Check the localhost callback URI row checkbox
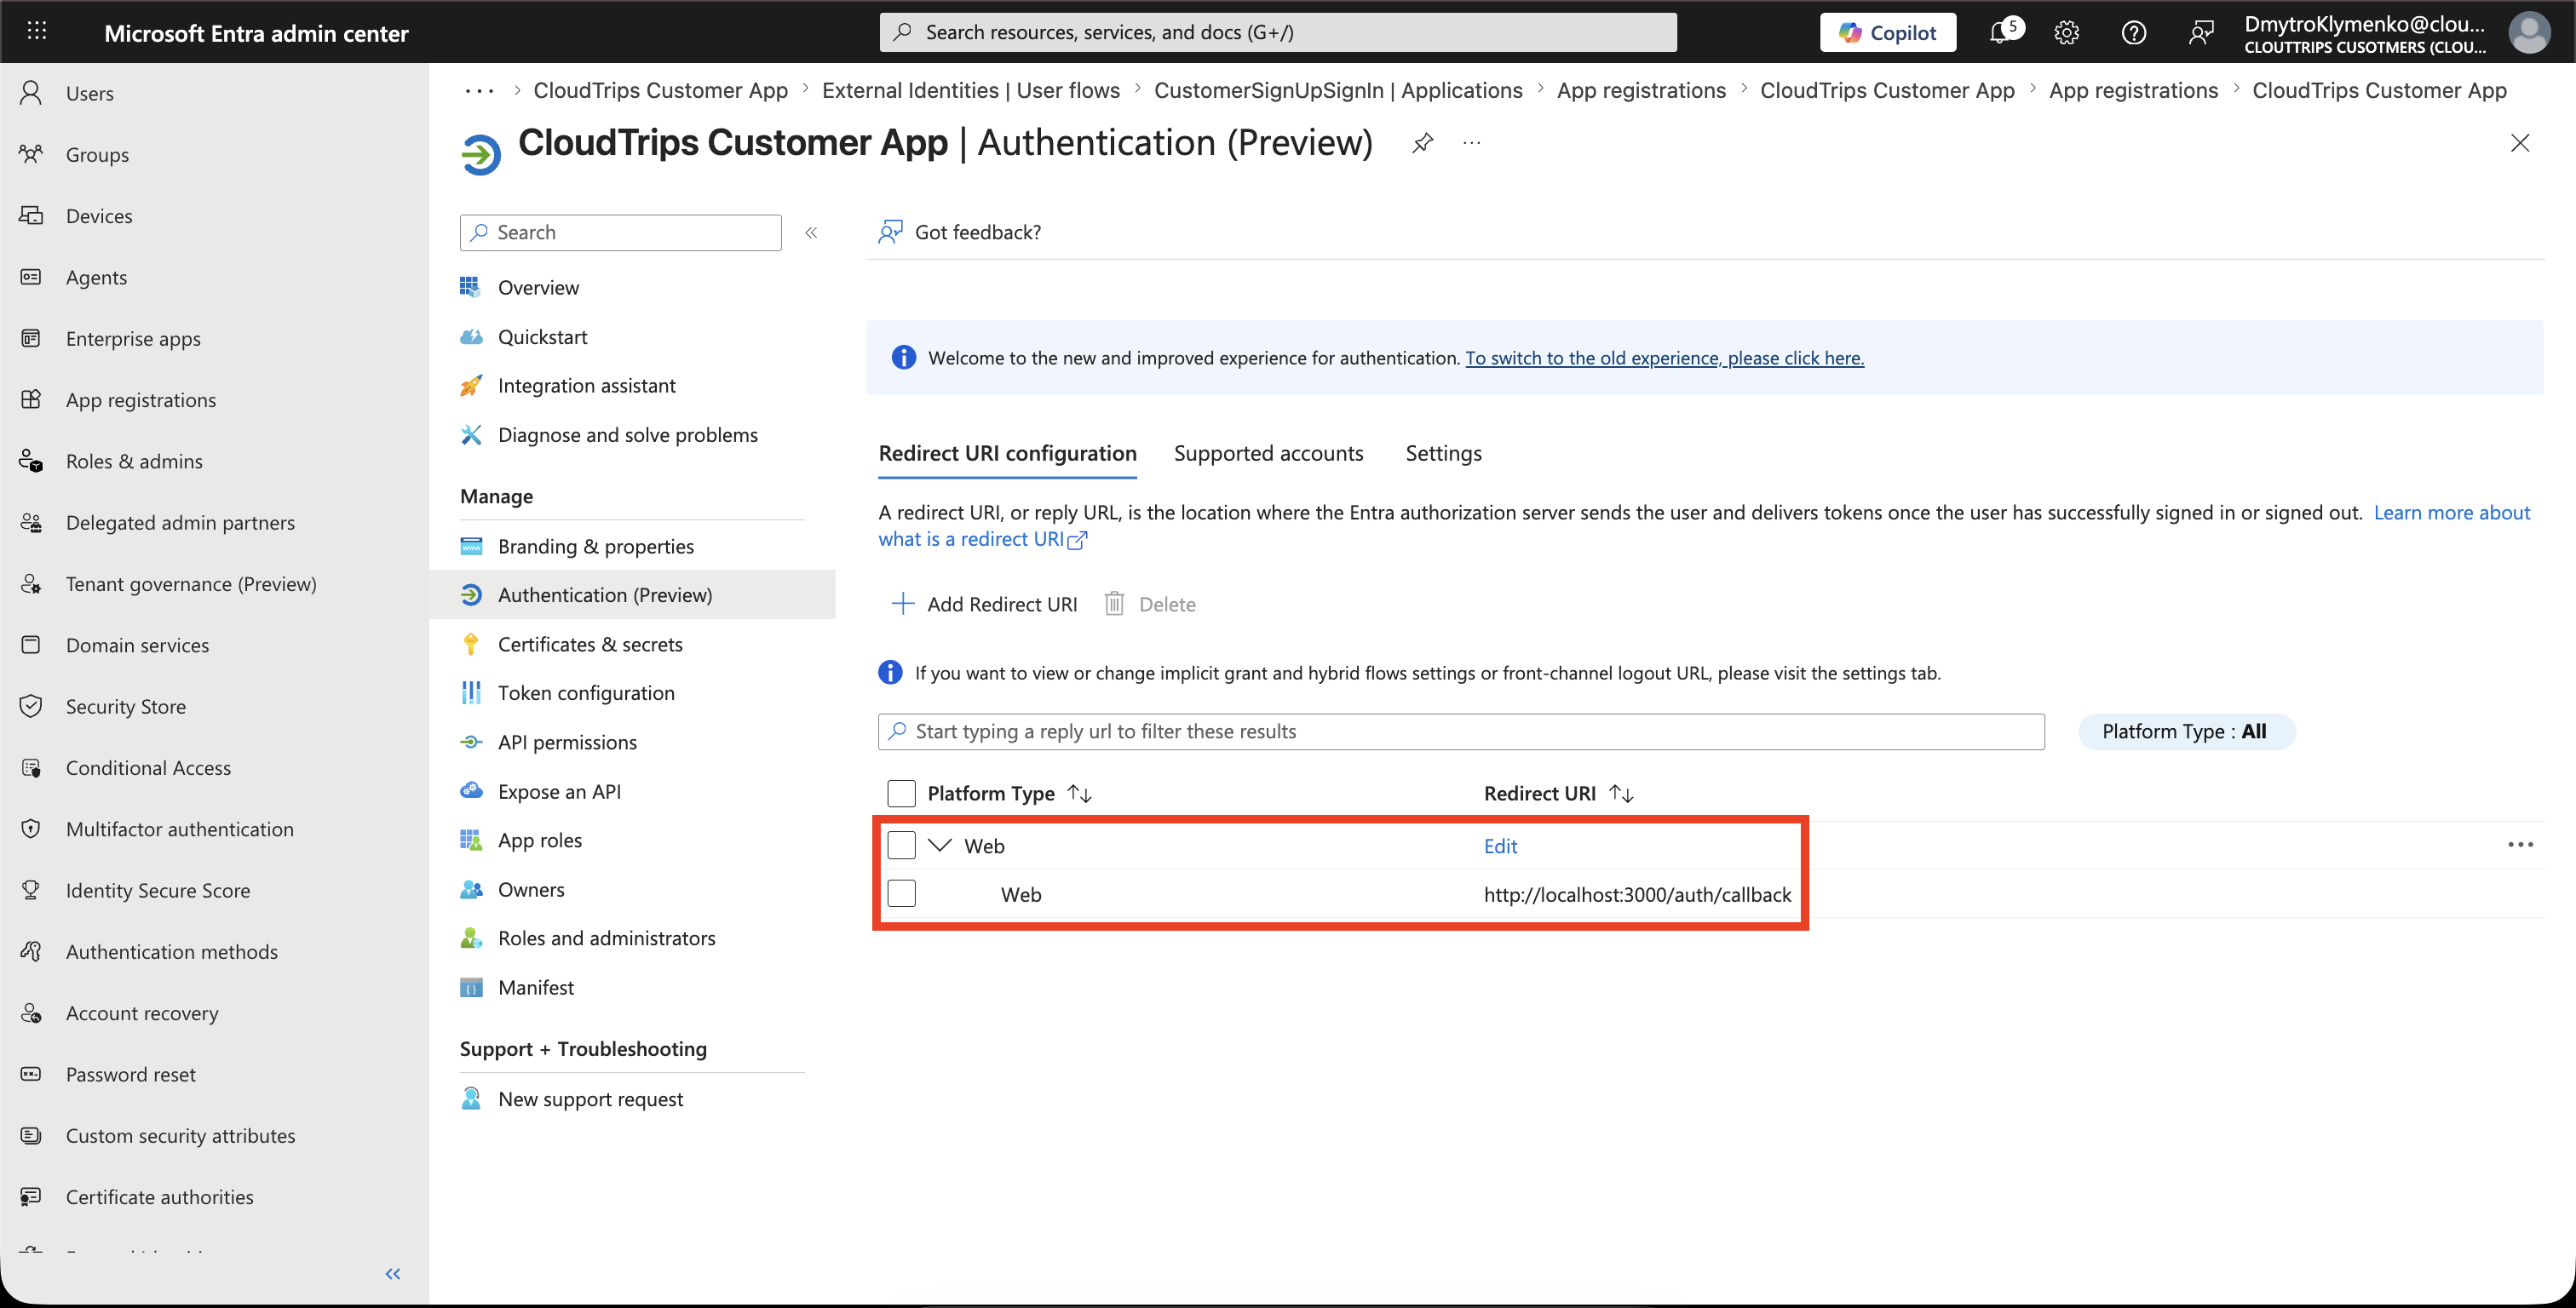 pos(901,893)
